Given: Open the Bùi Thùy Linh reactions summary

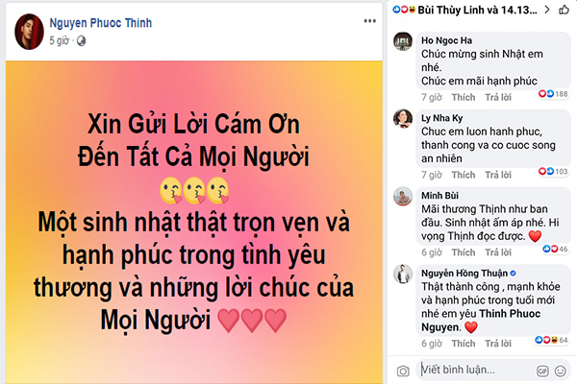Looking at the screenshot, I should [465, 10].
